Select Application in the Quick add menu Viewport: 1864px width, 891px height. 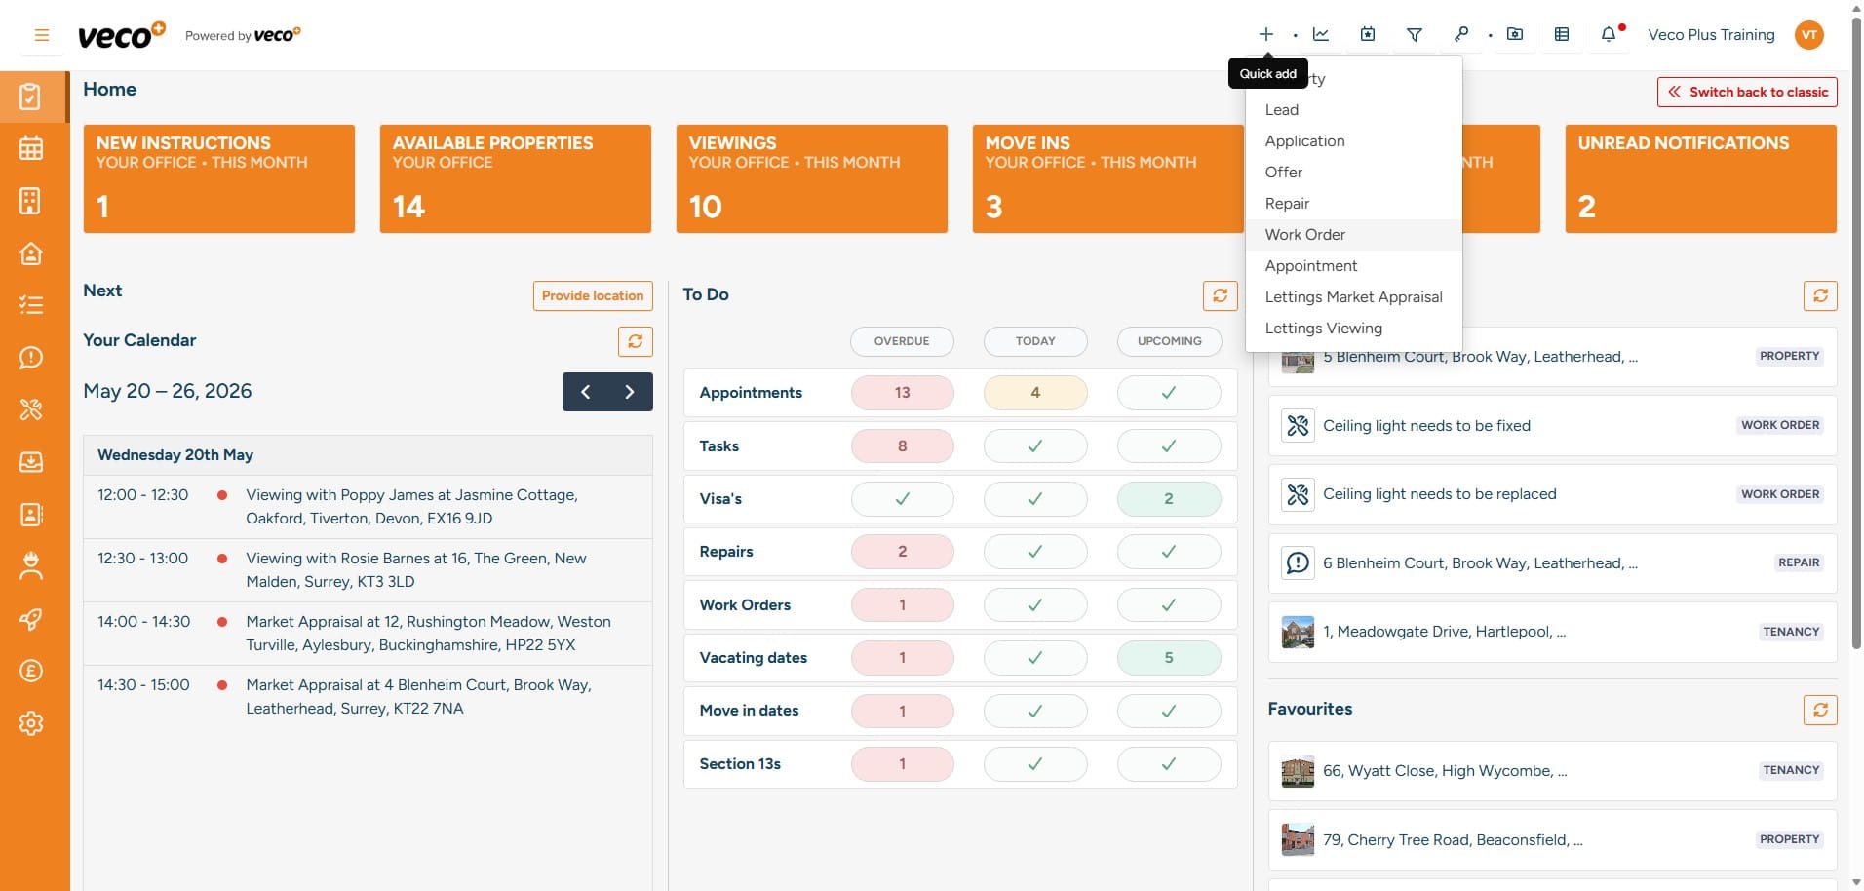point(1353,141)
